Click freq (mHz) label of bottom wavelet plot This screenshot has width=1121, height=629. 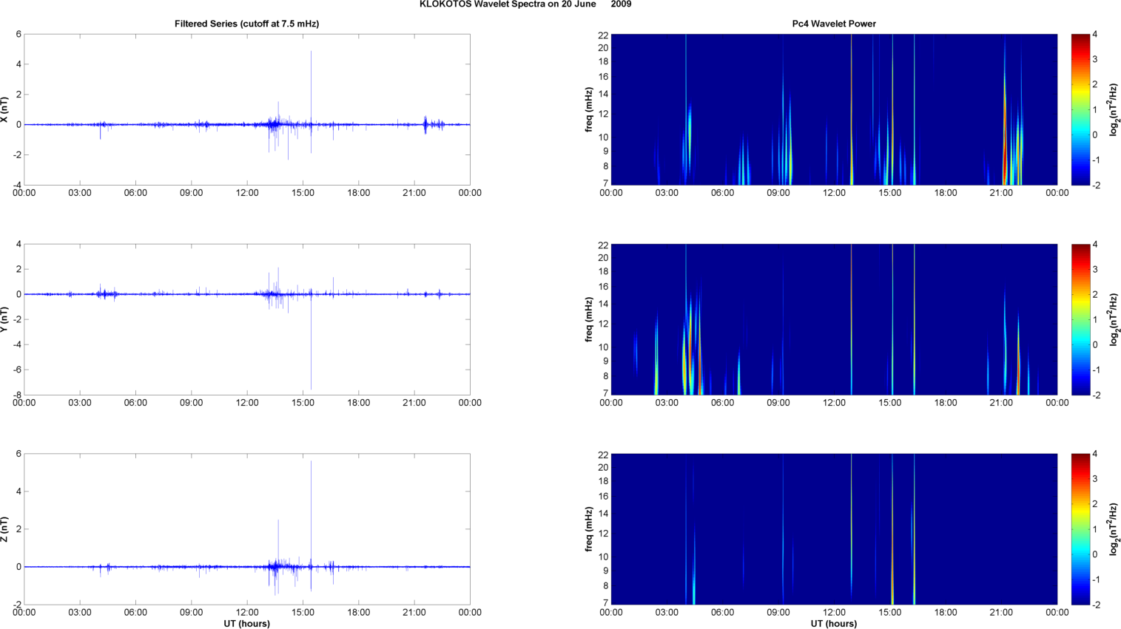[x=589, y=529]
